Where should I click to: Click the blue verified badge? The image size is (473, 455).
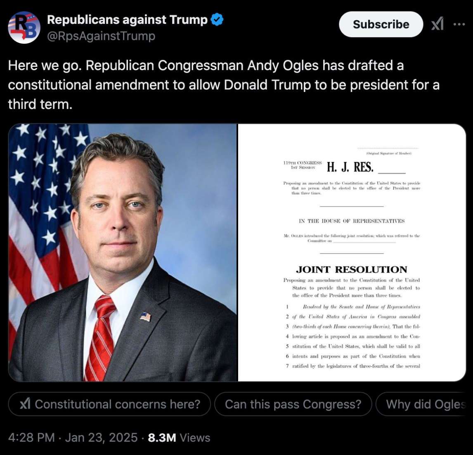pos(217,20)
